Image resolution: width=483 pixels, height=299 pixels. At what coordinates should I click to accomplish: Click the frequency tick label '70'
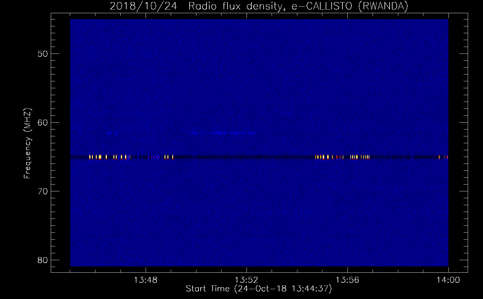click(x=43, y=191)
